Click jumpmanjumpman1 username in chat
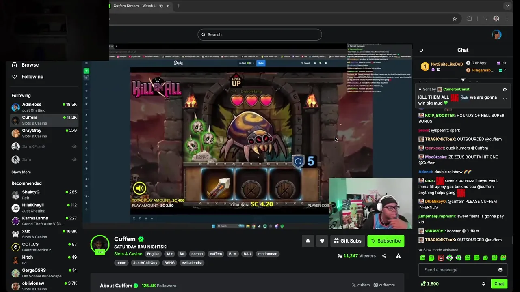Image resolution: width=520 pixels, height=292 pixels. (437, 216)
